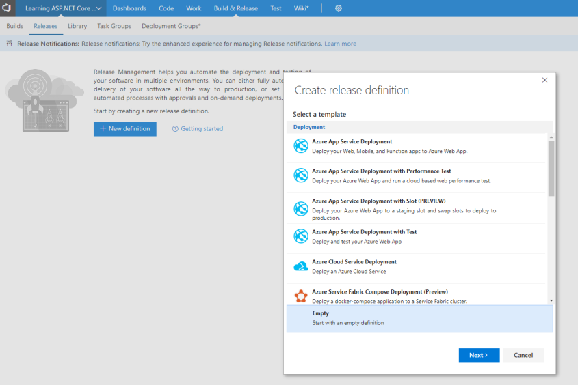Image resolution: width=578 pixels, height=385 pixels.
Task: Switch to the Builds tab
Action: [15, 26]
